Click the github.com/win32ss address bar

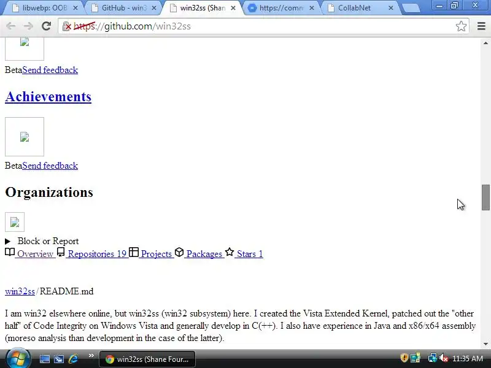point(263,26)
